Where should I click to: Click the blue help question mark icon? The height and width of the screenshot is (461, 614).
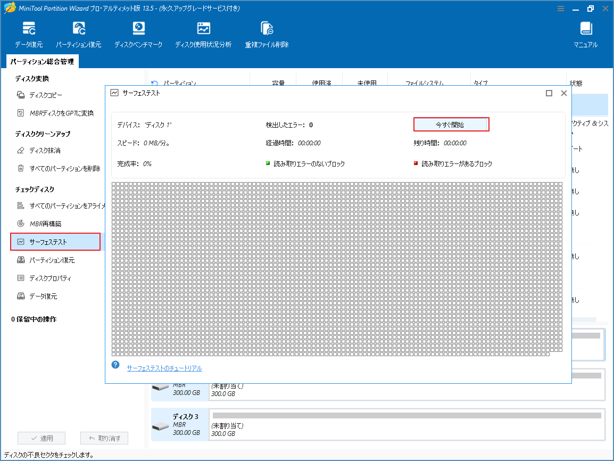(115, 365)
